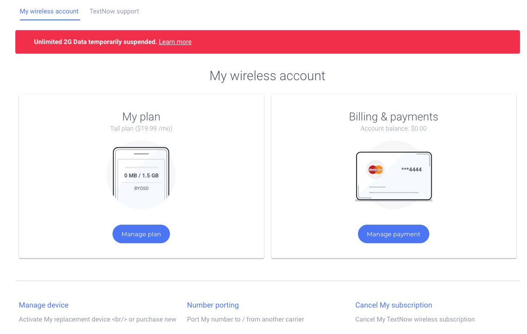Click the BYOSD label on the phone
The width and height of the screenshot is (527, 334).
click(x=141, y=189)
